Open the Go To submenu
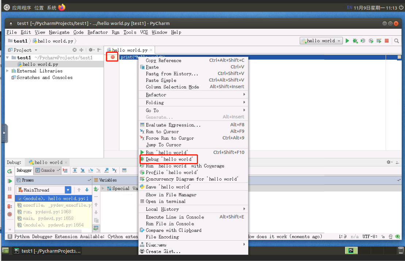The height and width of the screenshot is (261, 405). [x=193, y=110]
